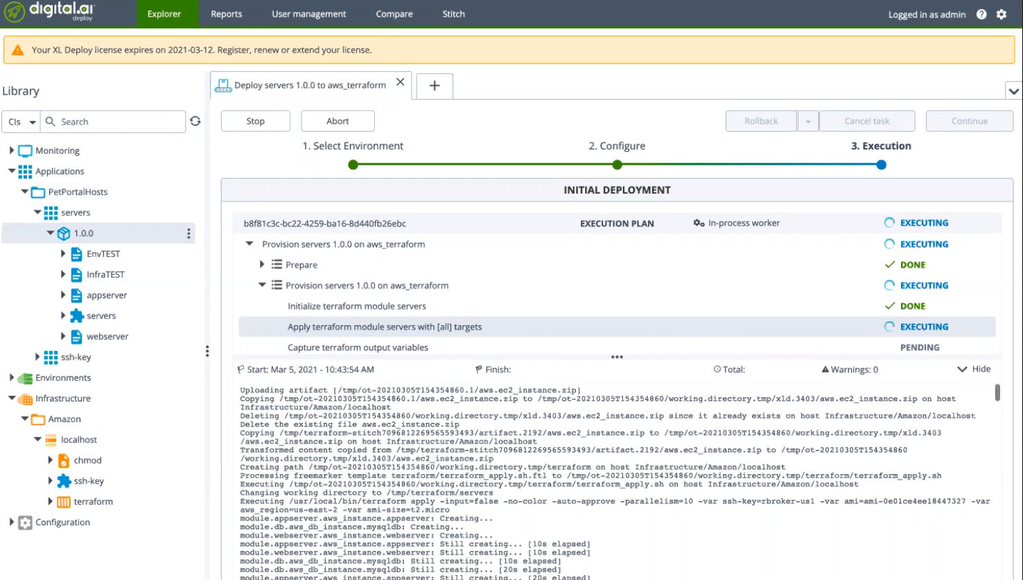Click the EnvTEST document icon
This screenshot has width=1023, height=580.
(76, 254)
